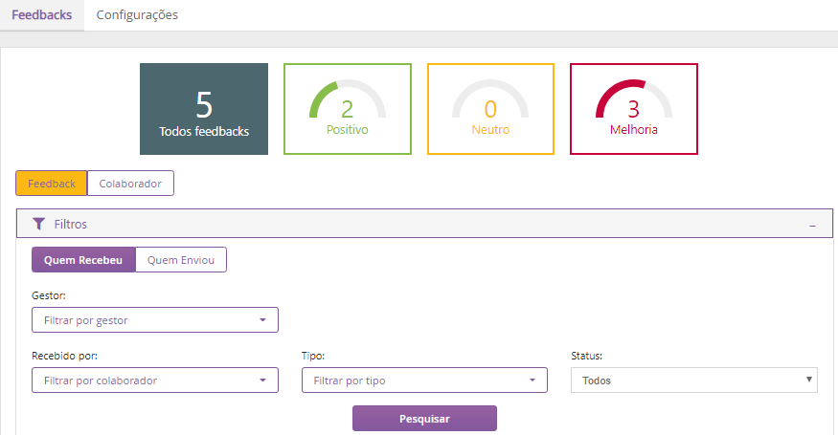
Task: Collapse the Filtros panel with minus icon
Action: click(x=812, y=226)
